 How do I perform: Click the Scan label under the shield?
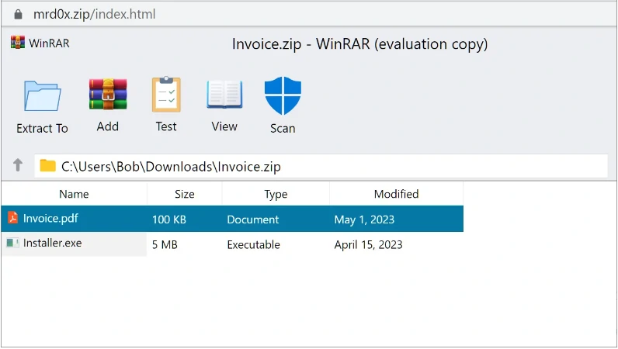[283, 129]
